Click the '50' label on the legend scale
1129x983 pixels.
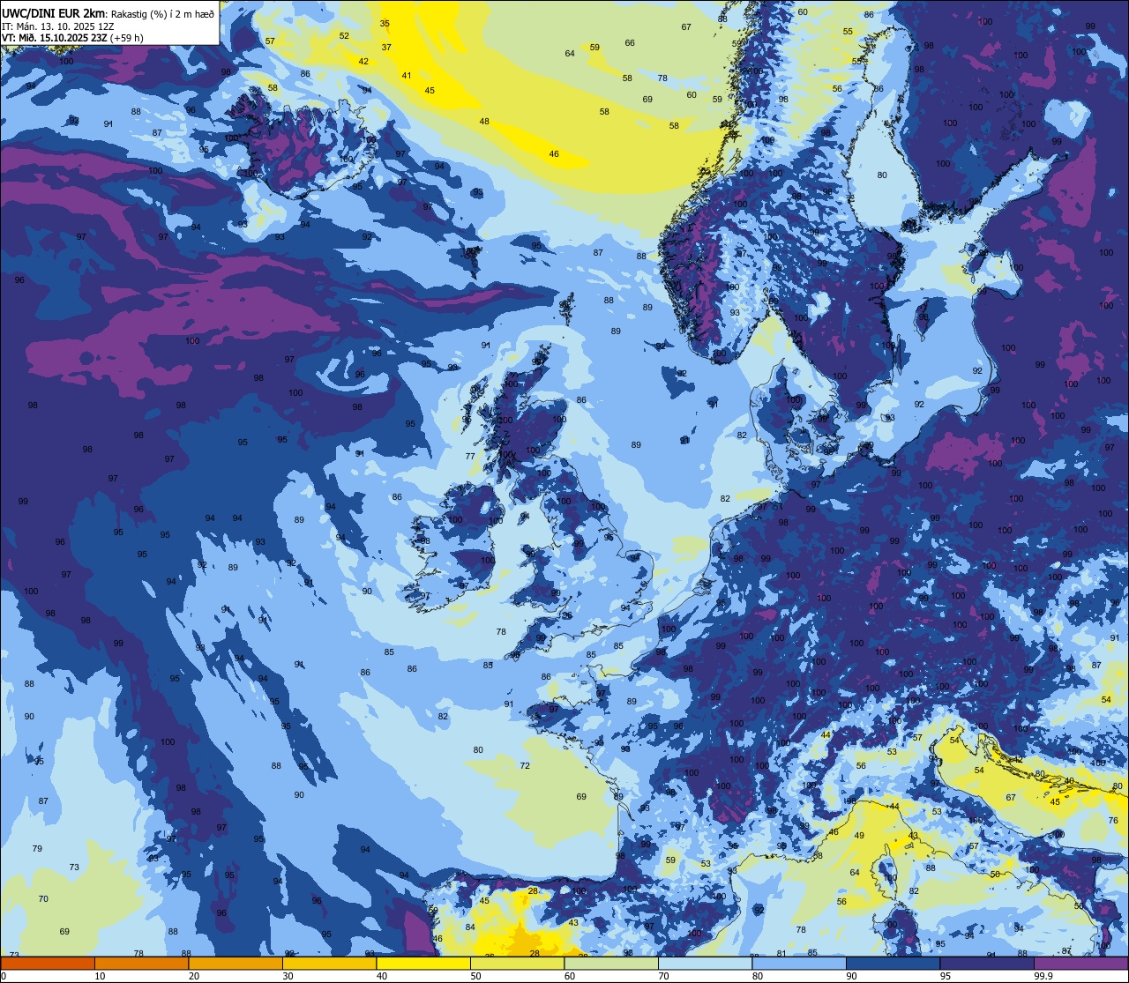pyautogui.click(x=475, y=976)
